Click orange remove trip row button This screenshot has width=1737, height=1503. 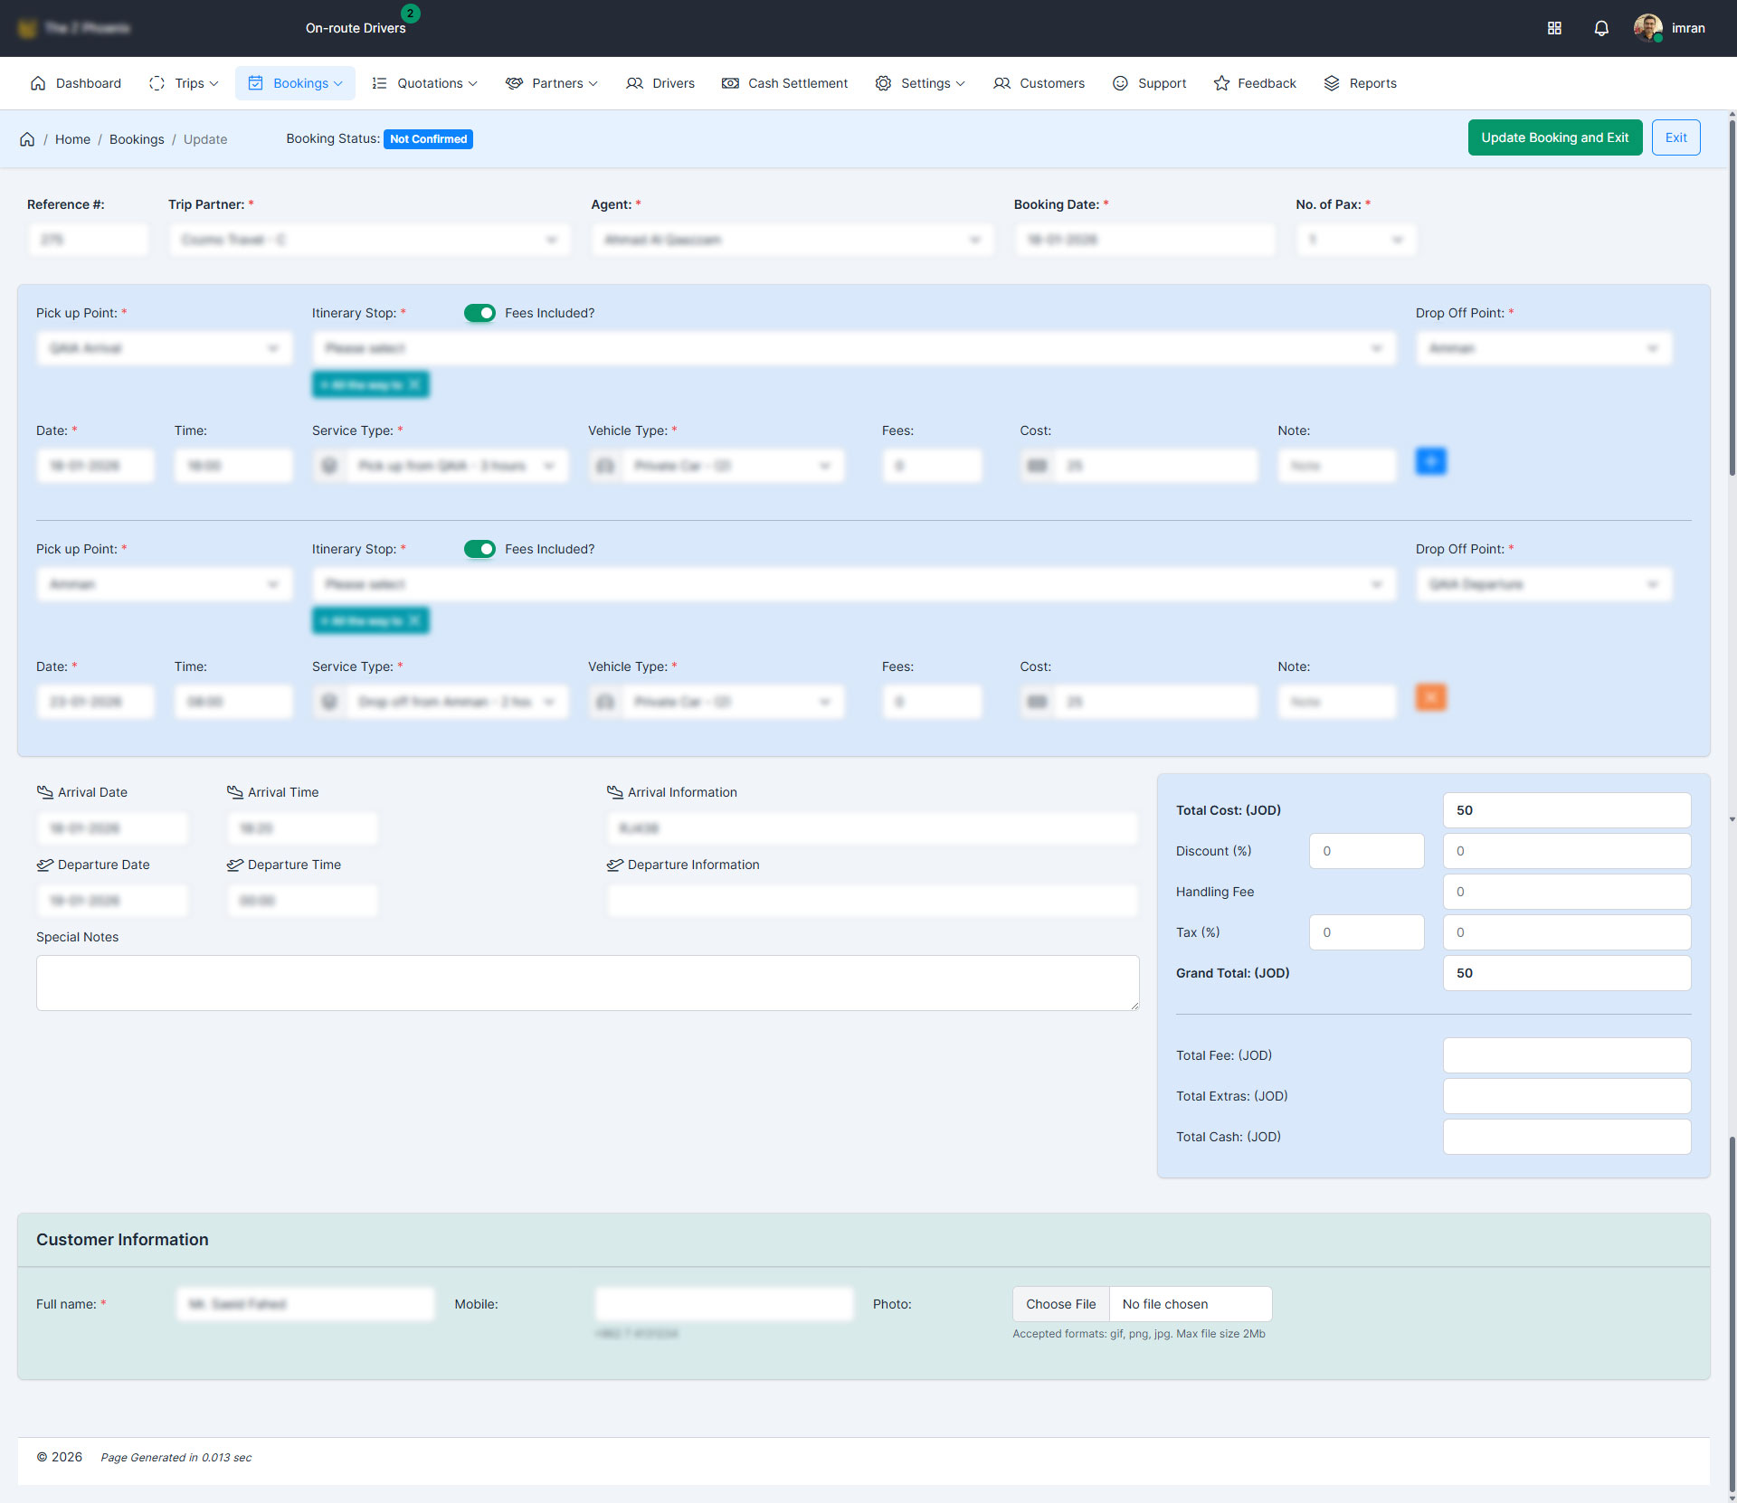[x=1430, y=697]
